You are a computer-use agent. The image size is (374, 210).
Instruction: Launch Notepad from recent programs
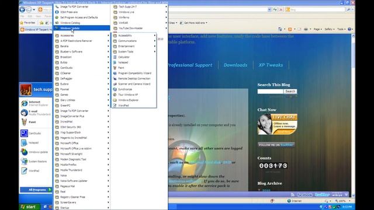[x=36, y=142]
